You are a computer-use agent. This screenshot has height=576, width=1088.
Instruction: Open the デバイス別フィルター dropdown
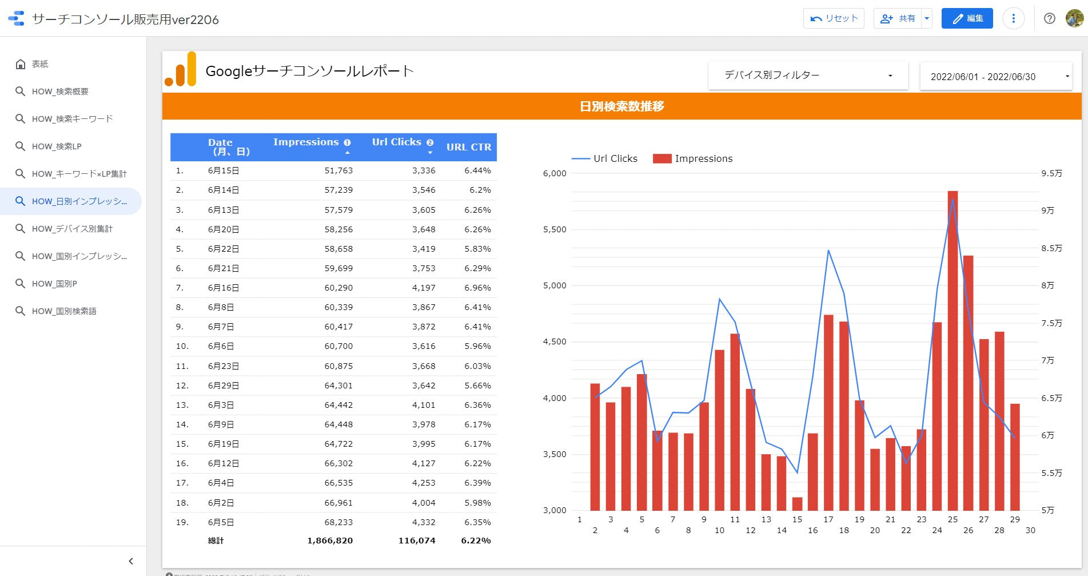[808, 76]
